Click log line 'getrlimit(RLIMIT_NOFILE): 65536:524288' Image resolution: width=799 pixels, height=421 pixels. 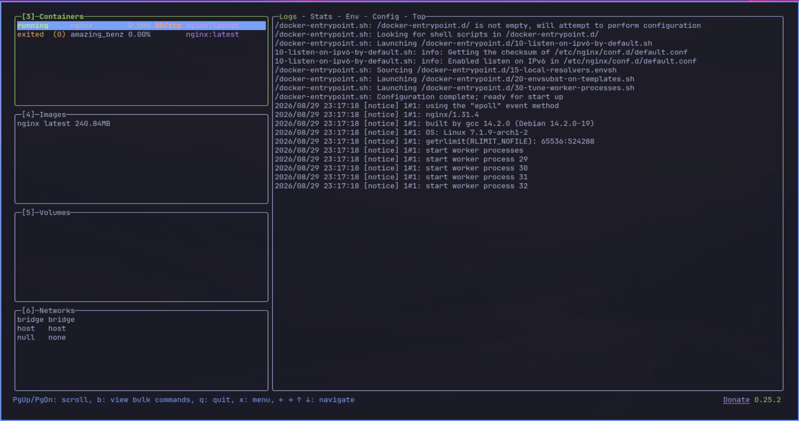pyautogui.click(x=434, y=141)
